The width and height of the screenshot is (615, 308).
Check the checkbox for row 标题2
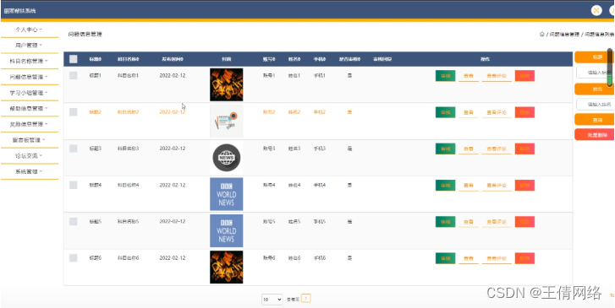click(x=74, y=112)
